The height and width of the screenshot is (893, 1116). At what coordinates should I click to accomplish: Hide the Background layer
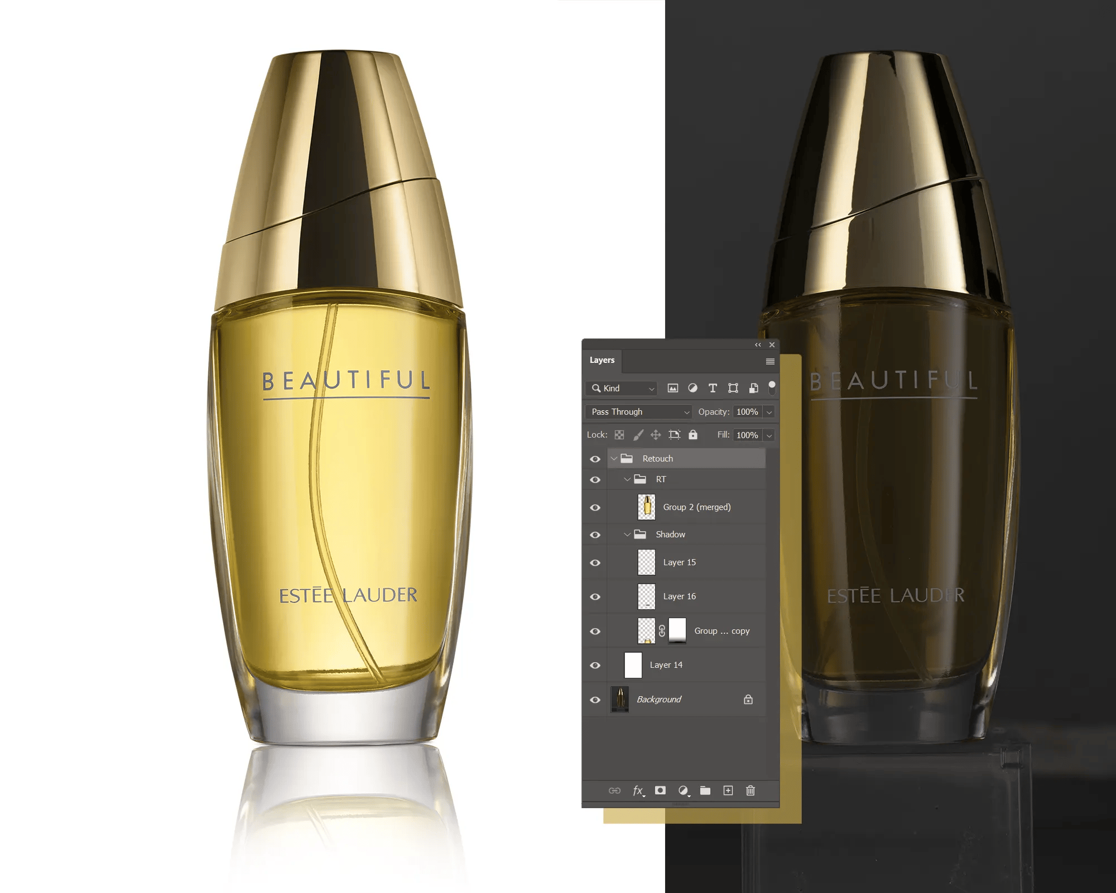click(595, 700)
